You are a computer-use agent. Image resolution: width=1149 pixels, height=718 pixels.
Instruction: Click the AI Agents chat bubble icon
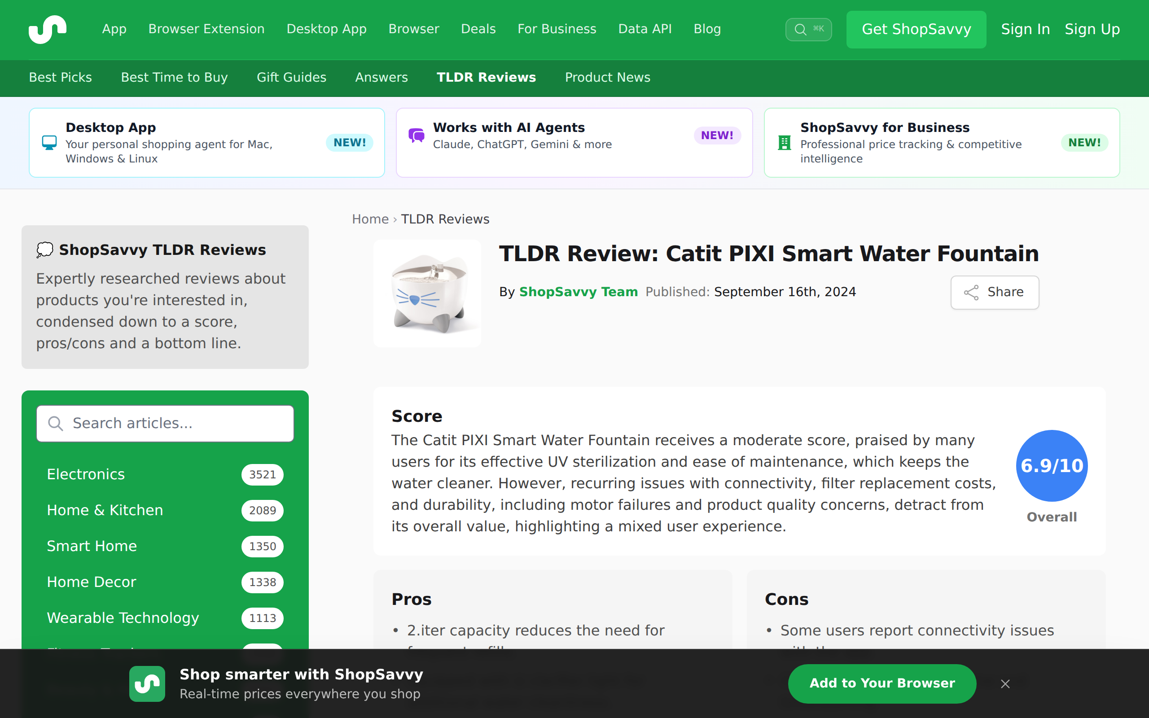coord(417,136)
